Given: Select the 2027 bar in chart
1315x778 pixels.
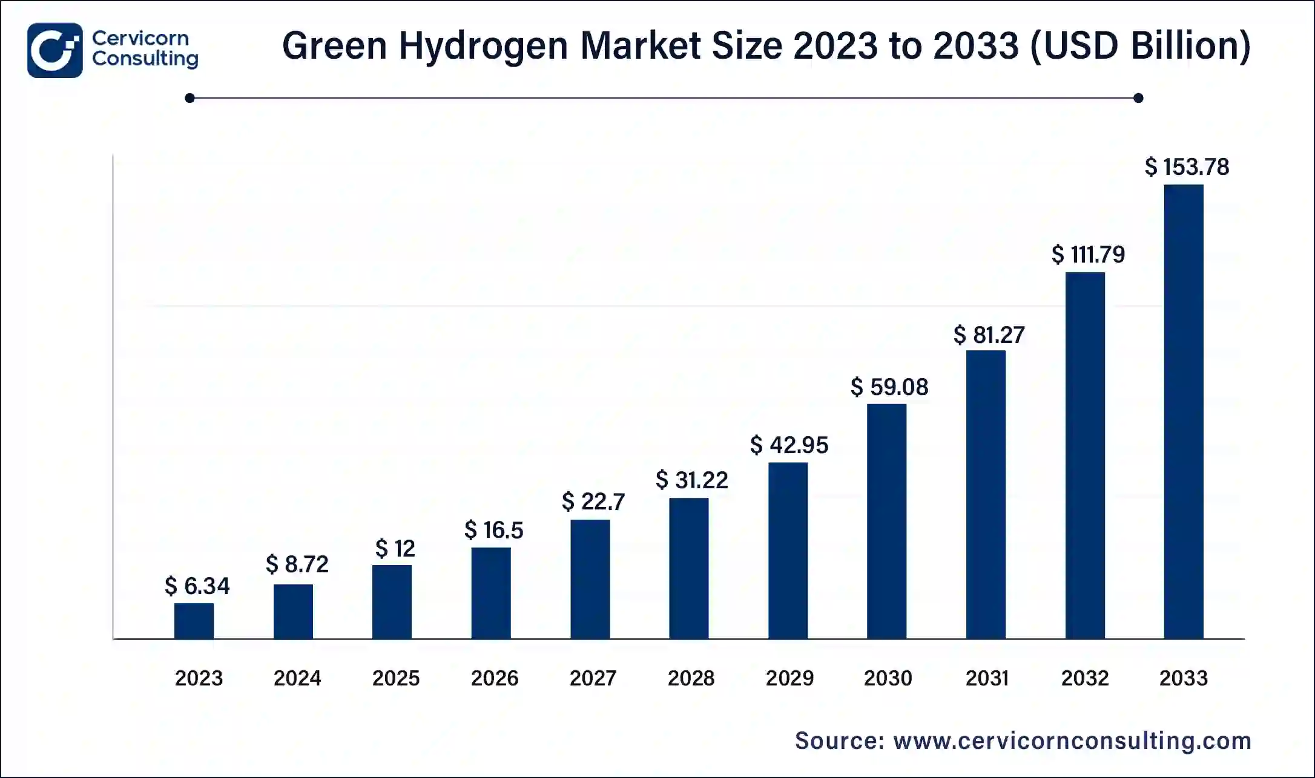Looking at the screenshot, I should [590, 579].
